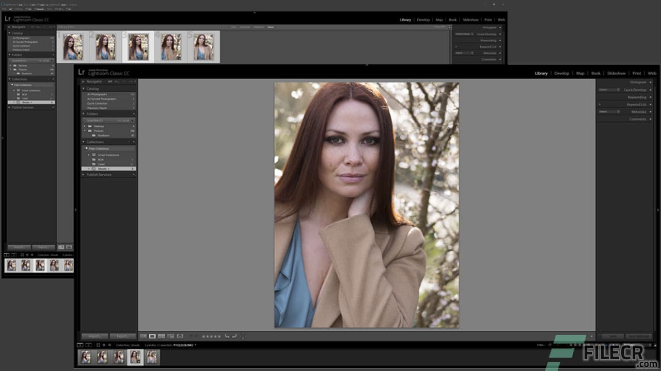Open the Slideshow module
661x371 pixels.
(616, 73)
